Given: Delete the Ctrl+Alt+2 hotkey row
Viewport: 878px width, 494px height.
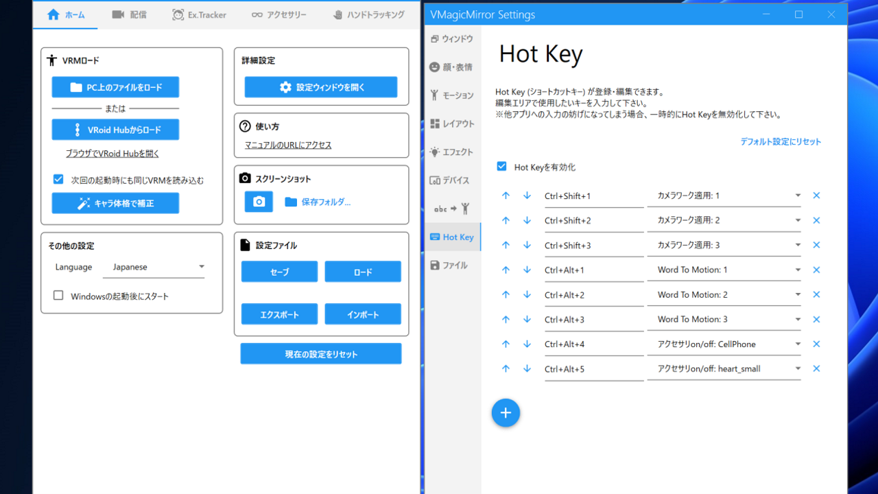Looking at the screenshot, I should point(816,294).
